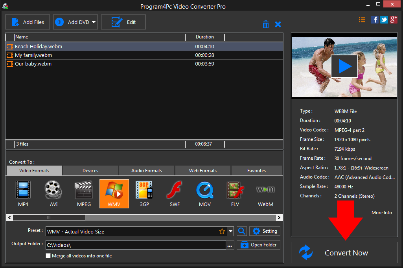Clear the file list with the blue X

coord(278,24)
